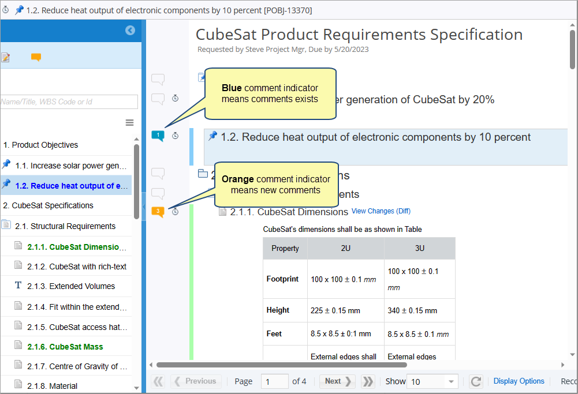This screenshot has height=394, width=578.
Task: Click the 2.1.1. CubeSat Dimensions heading
Action: pyautogui.click(x=289, y=212)
